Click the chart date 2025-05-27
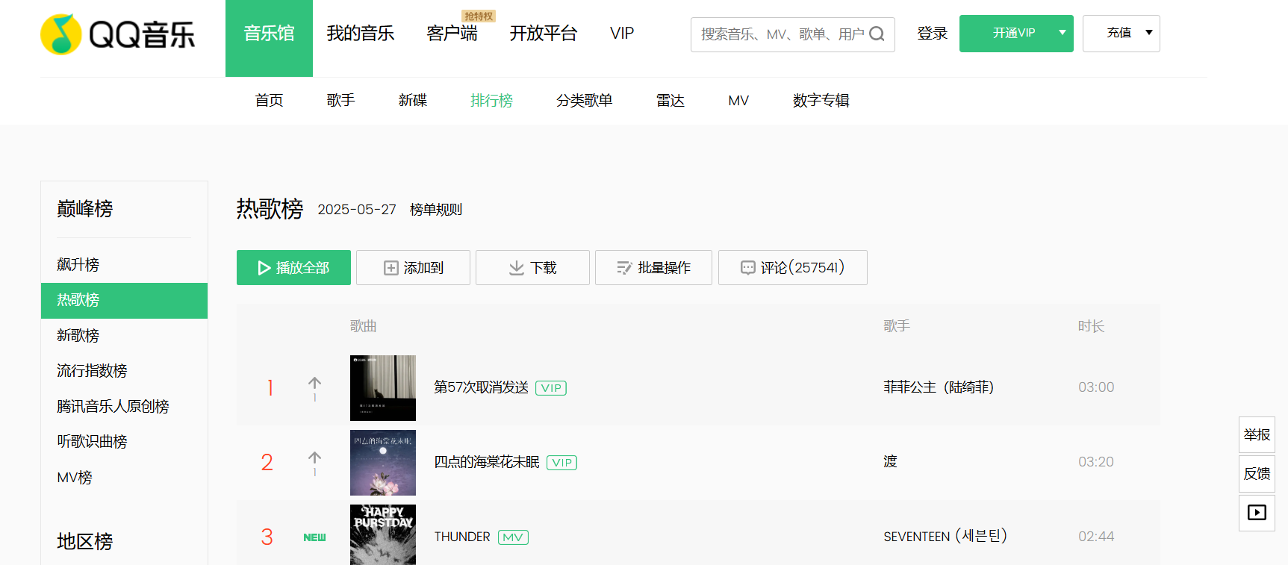The image size is (1288, 565). (x=357, y=210)
